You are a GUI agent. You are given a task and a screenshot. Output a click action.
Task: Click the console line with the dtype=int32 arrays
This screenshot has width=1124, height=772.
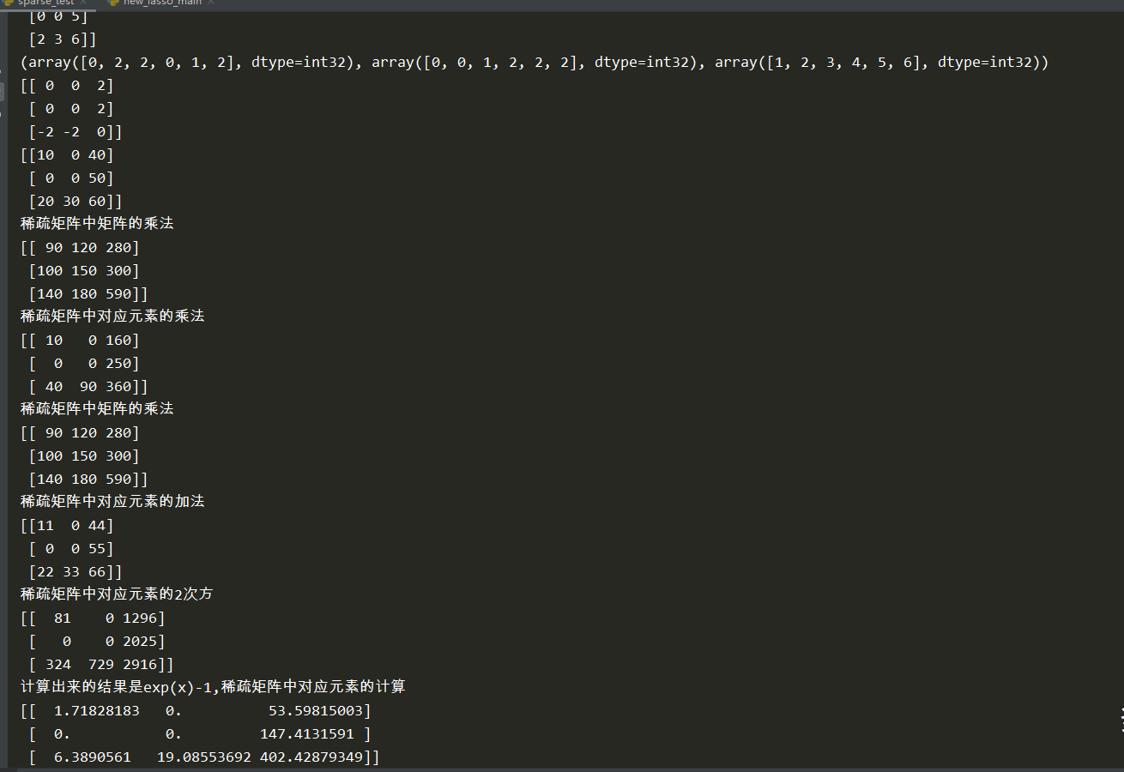pyautogui.click(x=535, y=63)
